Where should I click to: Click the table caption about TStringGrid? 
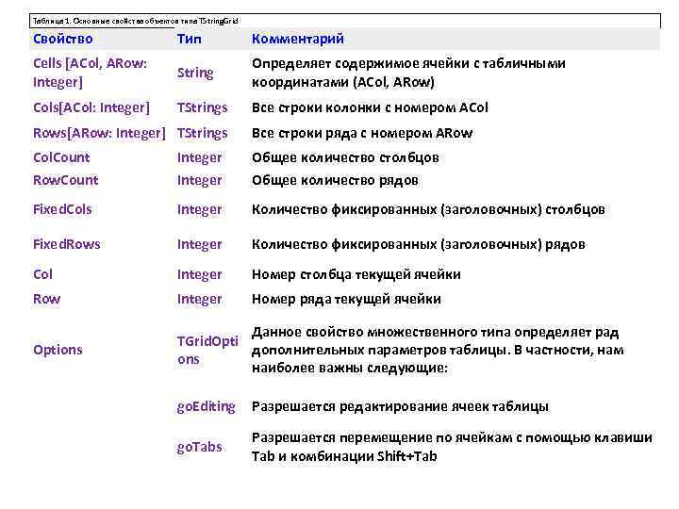click(x=136, y=21)
